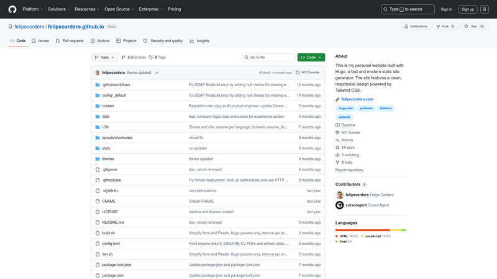497x279 pixels.
Task: Click the HTML segment of the languages bar
Action: click(363, 230)
